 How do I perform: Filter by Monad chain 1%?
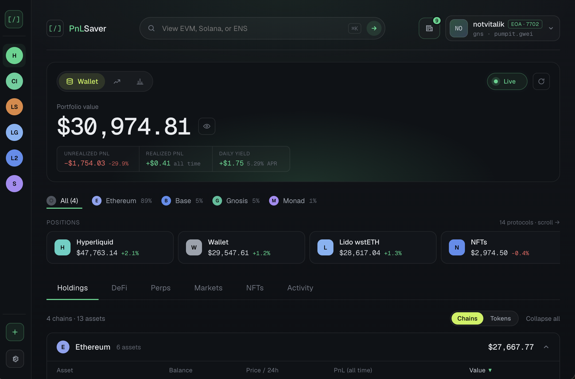pyautogui.click(x=293, y=201)
